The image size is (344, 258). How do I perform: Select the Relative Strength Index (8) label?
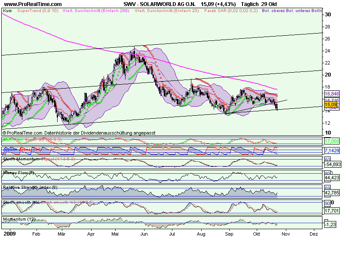click(x=30, y=187)
